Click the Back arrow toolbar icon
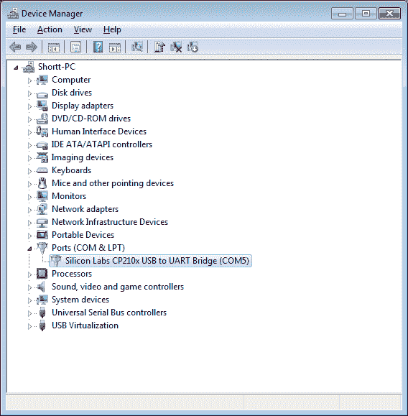The image size is (408, 416). [x=15, y=47]
